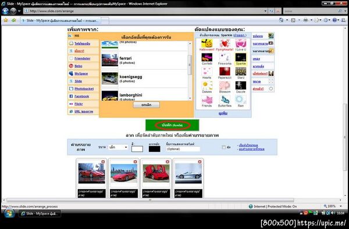Viewport: 349px width, 229px height.
Task: Click the Print icon in IE toolbar
Action: point(305,20)
